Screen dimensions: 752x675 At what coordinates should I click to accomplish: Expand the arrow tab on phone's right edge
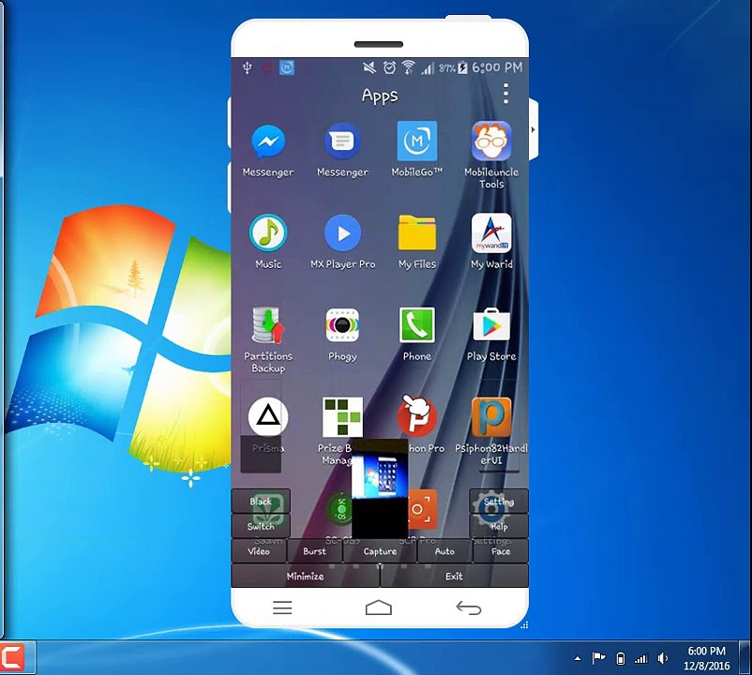coord(533,129)
